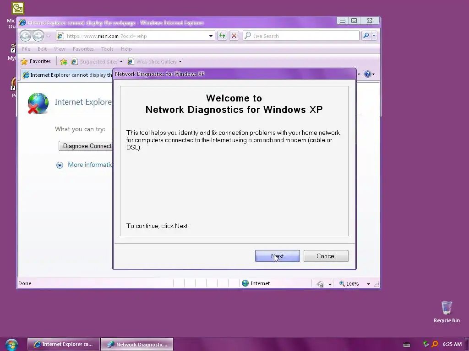Stop loading with red X icon

tap(234, 36)
